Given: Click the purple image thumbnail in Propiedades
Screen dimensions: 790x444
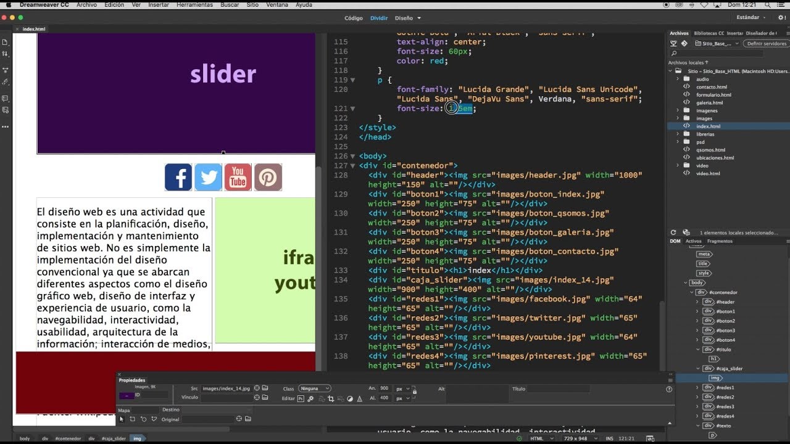Looking at the screenshot, I should (127, 395).
